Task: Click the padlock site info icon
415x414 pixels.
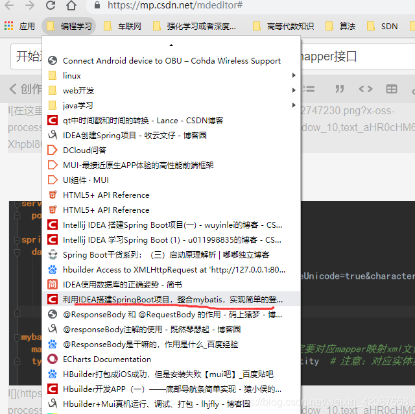Action: pyautogui.click(x=97, y=5)
